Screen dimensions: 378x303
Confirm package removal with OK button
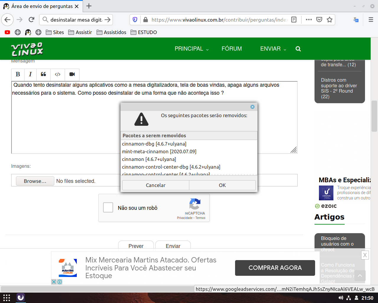pos(222,185)
